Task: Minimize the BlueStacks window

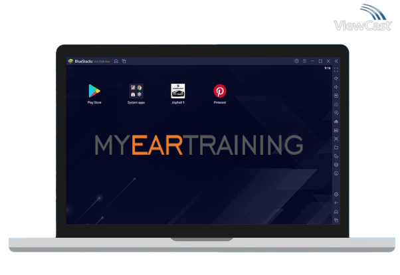Action: click(312, 61)
